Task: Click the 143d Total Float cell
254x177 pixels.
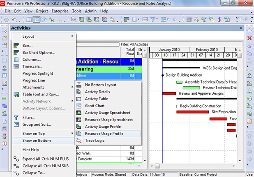Action: pos(127,159)
